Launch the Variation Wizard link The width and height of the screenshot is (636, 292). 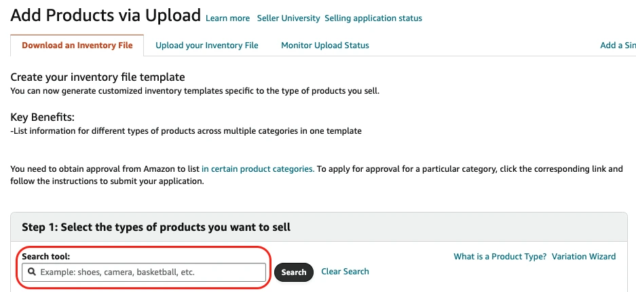pyautogui.click(x=583, y=257)
